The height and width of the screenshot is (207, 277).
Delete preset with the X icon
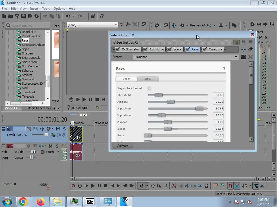pos(250,57)
